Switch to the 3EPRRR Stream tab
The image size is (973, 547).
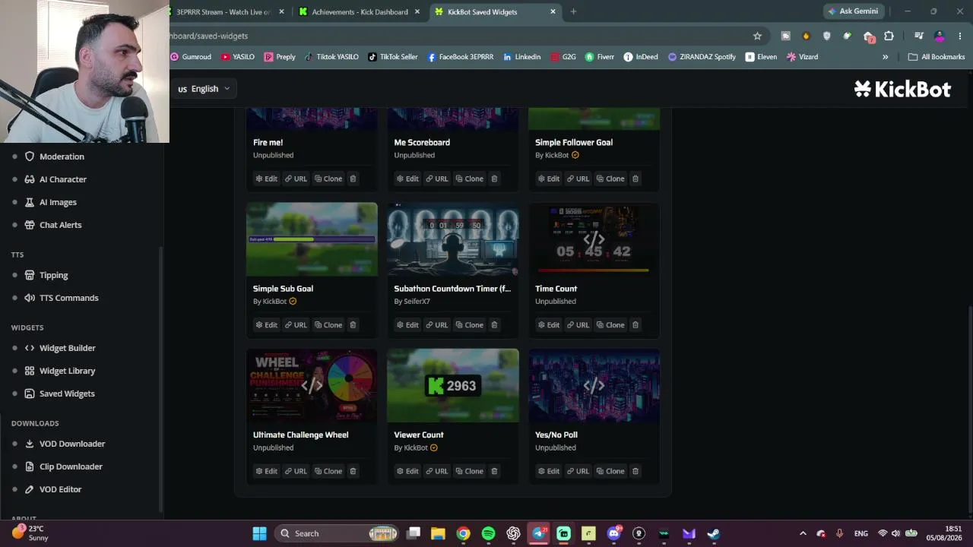click(223, 12)
